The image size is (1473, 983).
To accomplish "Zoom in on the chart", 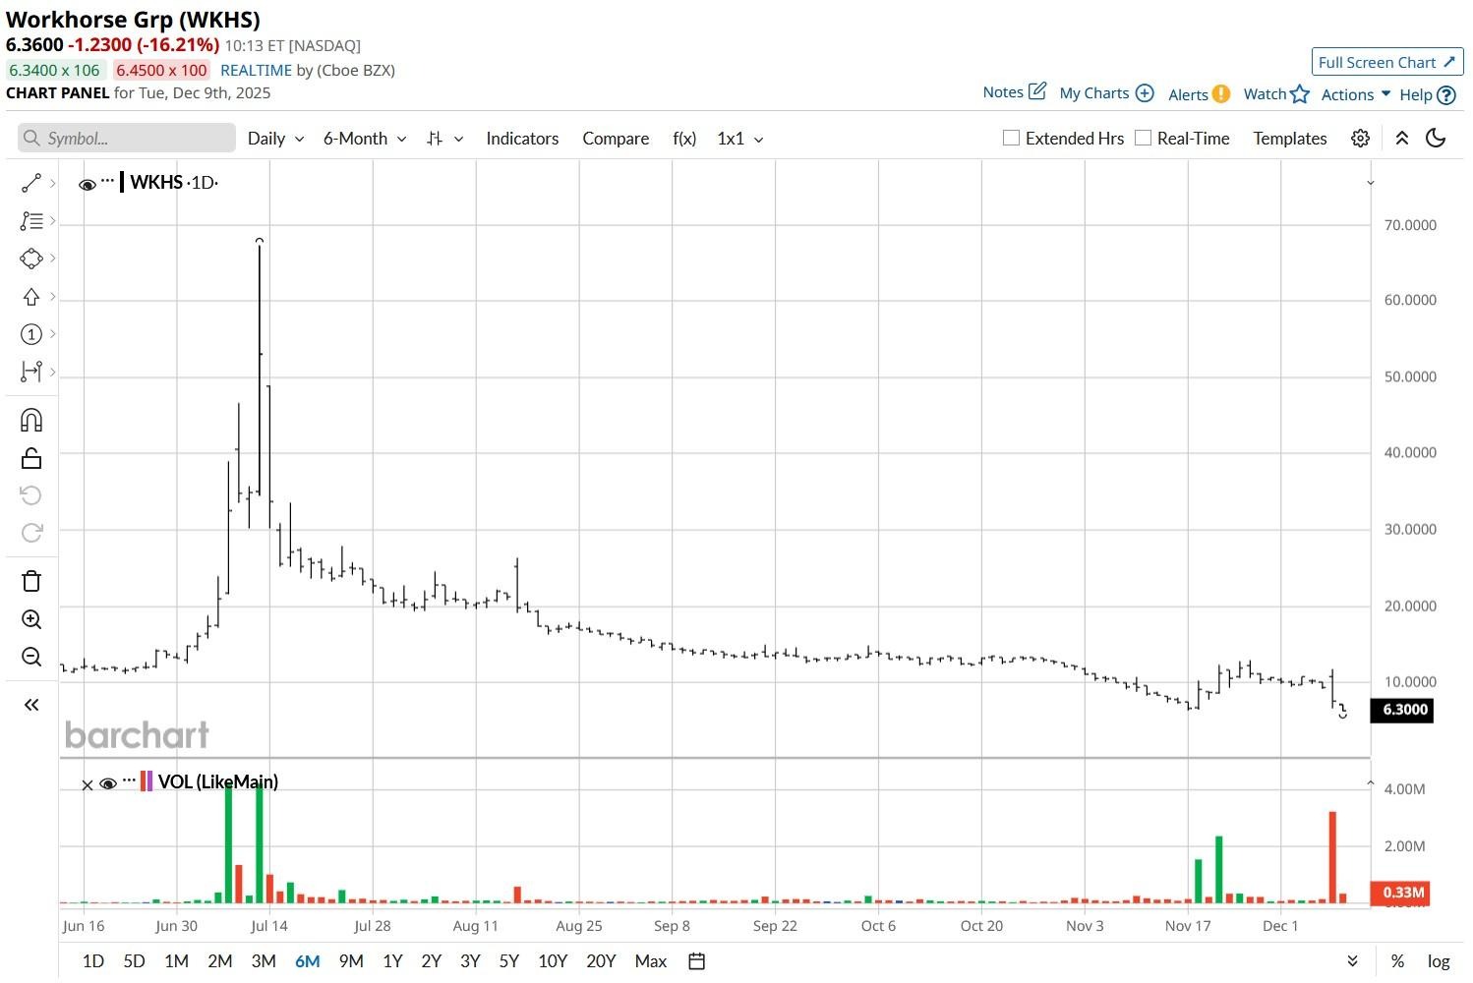I will coord(31,619).
